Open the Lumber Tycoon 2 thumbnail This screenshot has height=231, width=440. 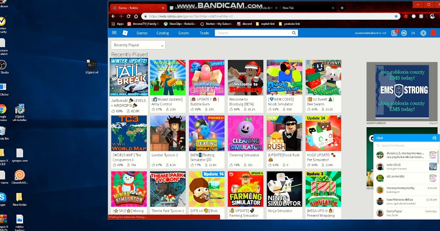click(x=168, y=133)
